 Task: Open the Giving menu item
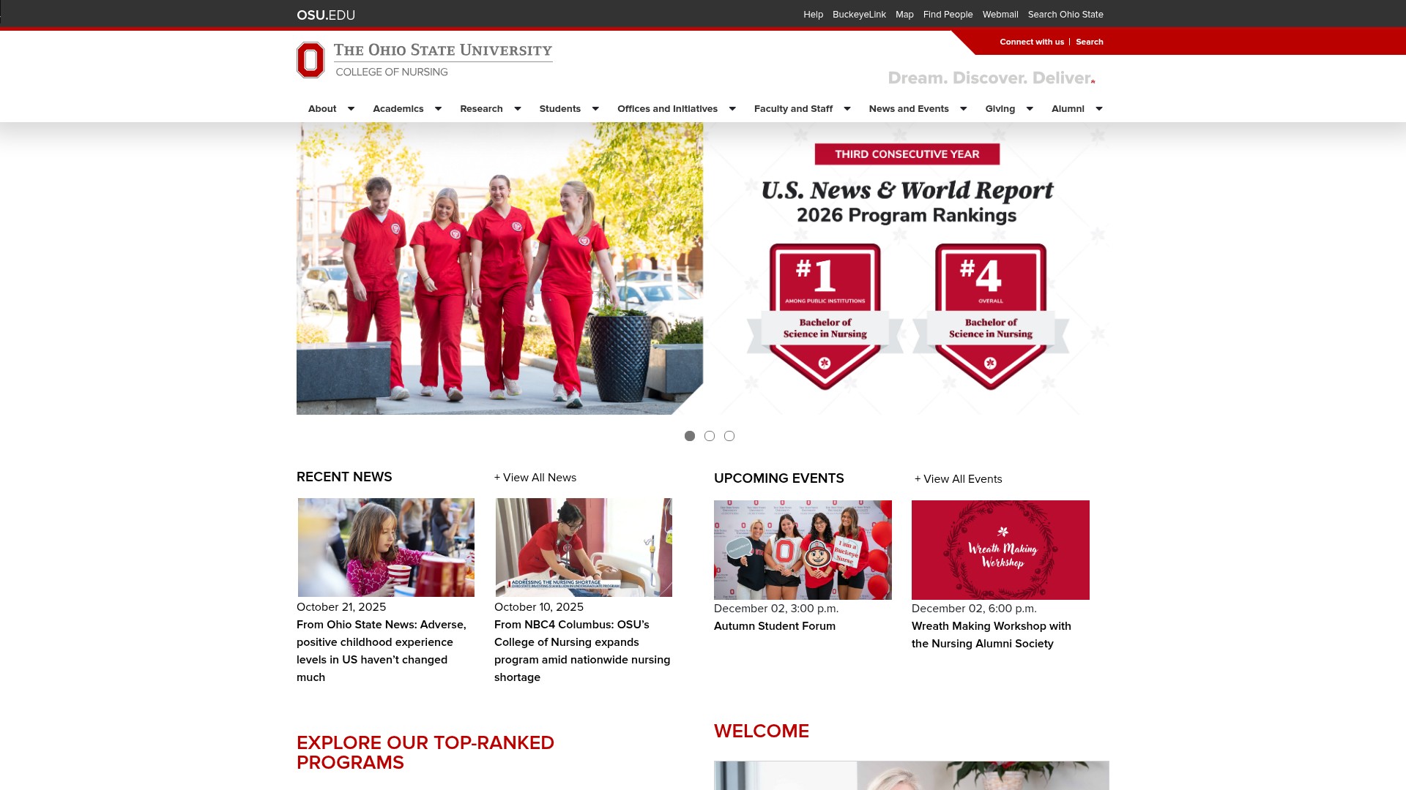pyautogui.click(x=1000, y=109)
